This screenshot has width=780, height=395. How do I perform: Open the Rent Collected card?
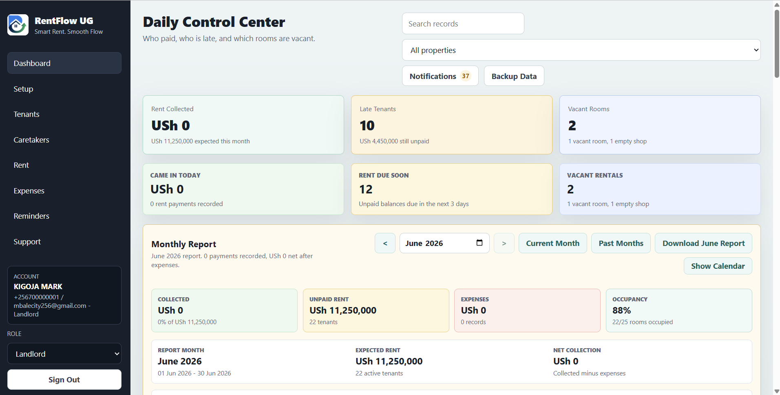[243, 125]
